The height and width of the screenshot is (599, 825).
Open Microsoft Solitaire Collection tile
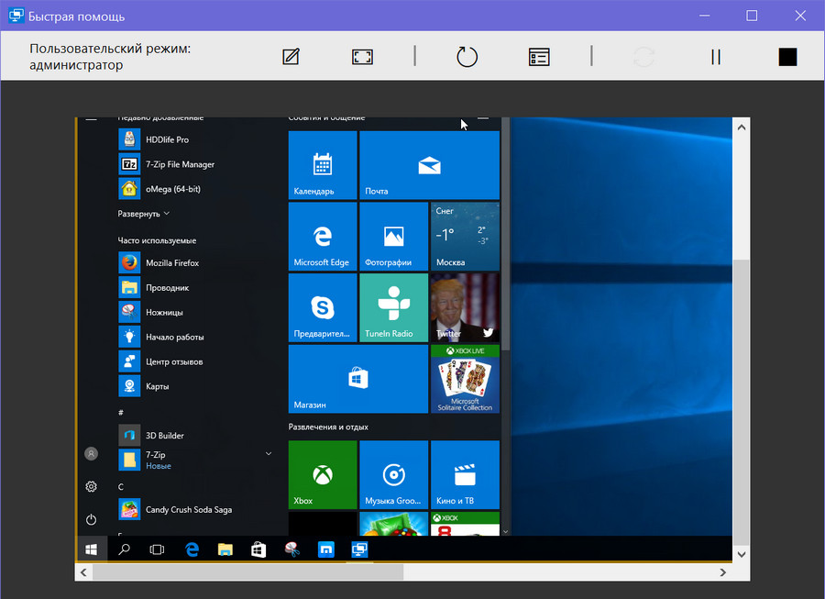click(x=465, y=379)
